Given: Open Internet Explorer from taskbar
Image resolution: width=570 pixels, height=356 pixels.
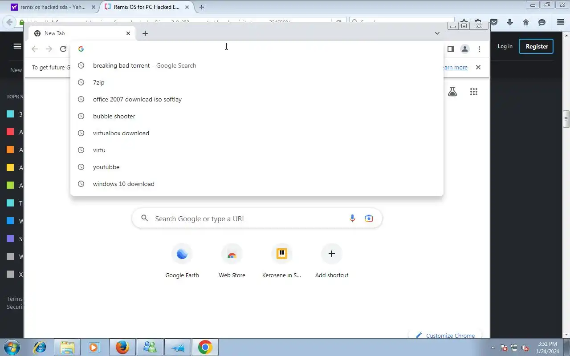Looking at the screenshot, I should pos(40,347).
